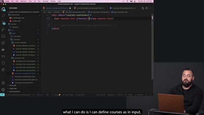The height and width of the screenshot is (115, 204).
Task: Open courses.component.scss file
Action: [25, 77]
